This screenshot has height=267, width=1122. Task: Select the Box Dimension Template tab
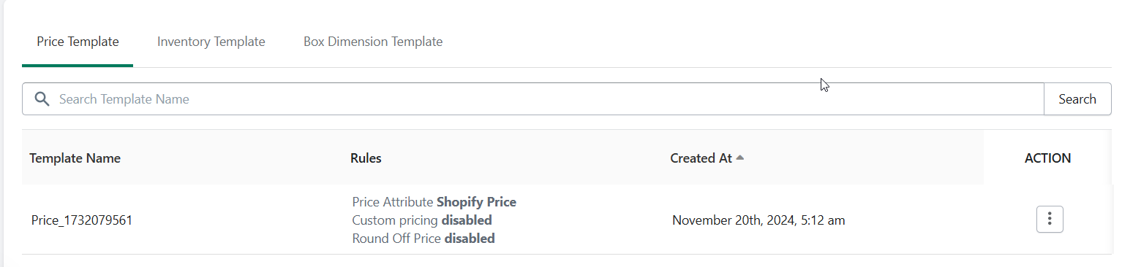tap(373, 42)
